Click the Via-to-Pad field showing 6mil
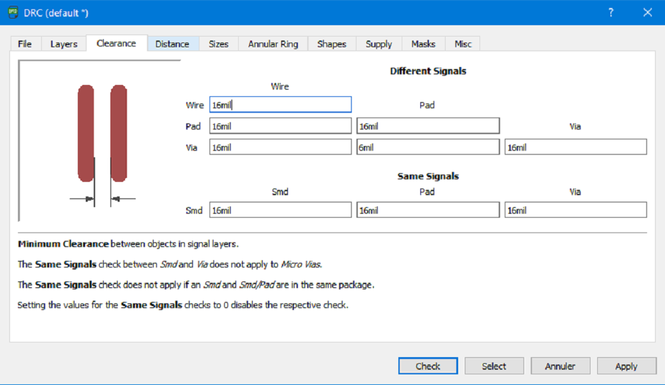 coord(428,147)
